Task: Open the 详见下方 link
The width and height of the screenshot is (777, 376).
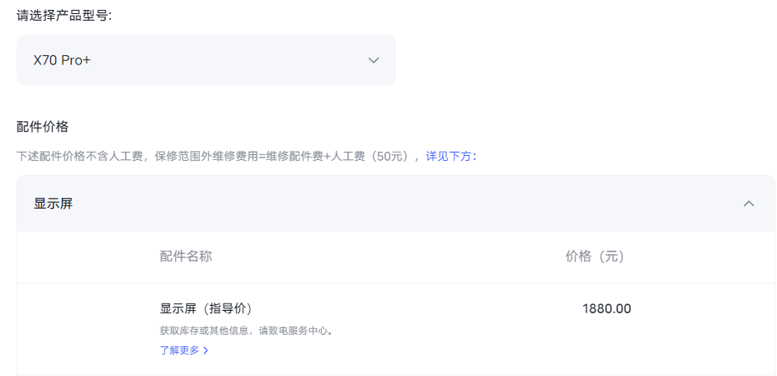Action: (450, 156)
